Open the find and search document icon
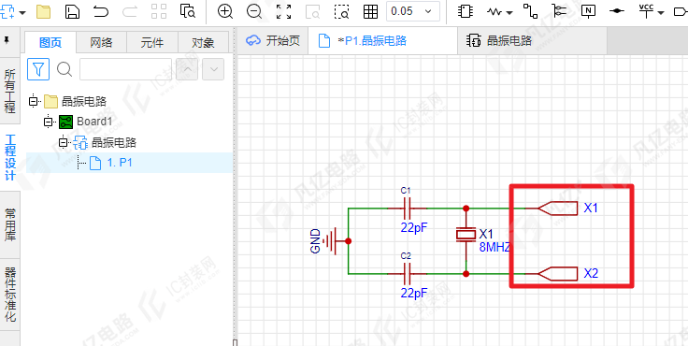Image resolution: width=688 pixels, height=346 pixels. pos(188,11)
